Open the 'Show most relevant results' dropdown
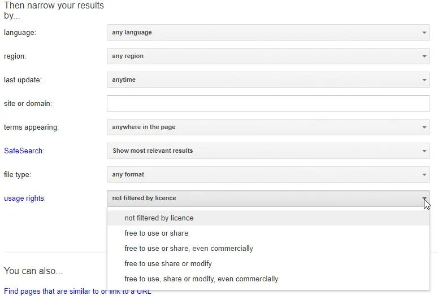Screen dimensions: 438x296 tap(268, 151)
